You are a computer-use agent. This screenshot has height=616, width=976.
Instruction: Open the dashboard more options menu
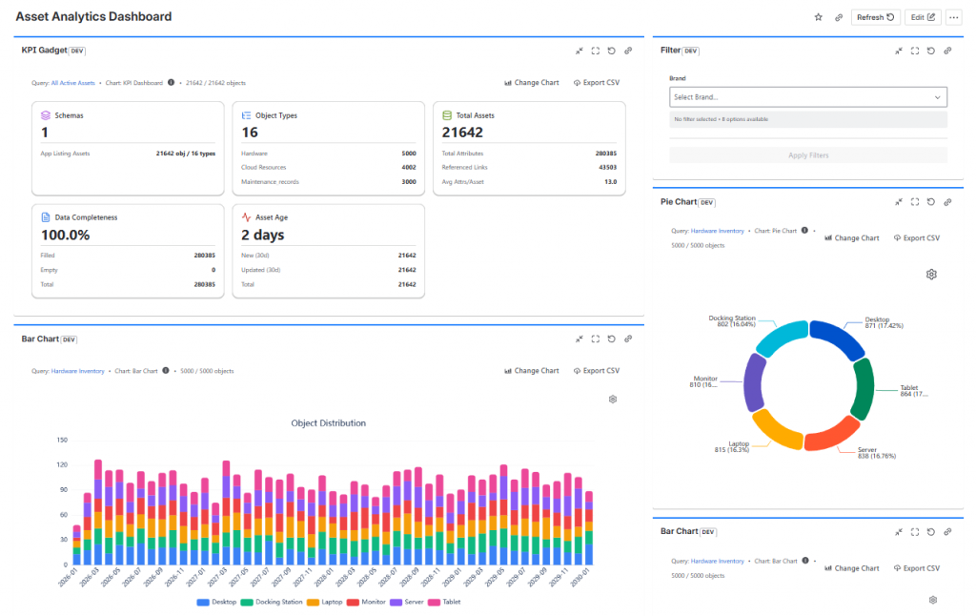[x=953, y=16]
